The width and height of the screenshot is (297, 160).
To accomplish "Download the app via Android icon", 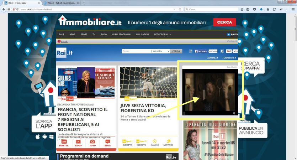I will coord(45,136).
